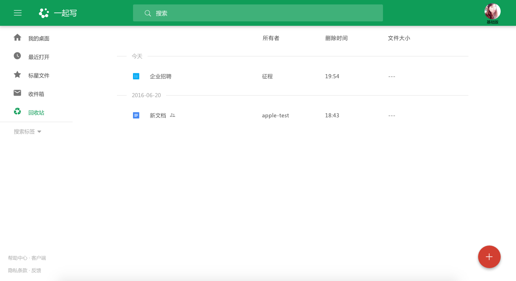The image size is (516, 281).
Task: Click the search magnifier icon
Action: tap(148, 13)
